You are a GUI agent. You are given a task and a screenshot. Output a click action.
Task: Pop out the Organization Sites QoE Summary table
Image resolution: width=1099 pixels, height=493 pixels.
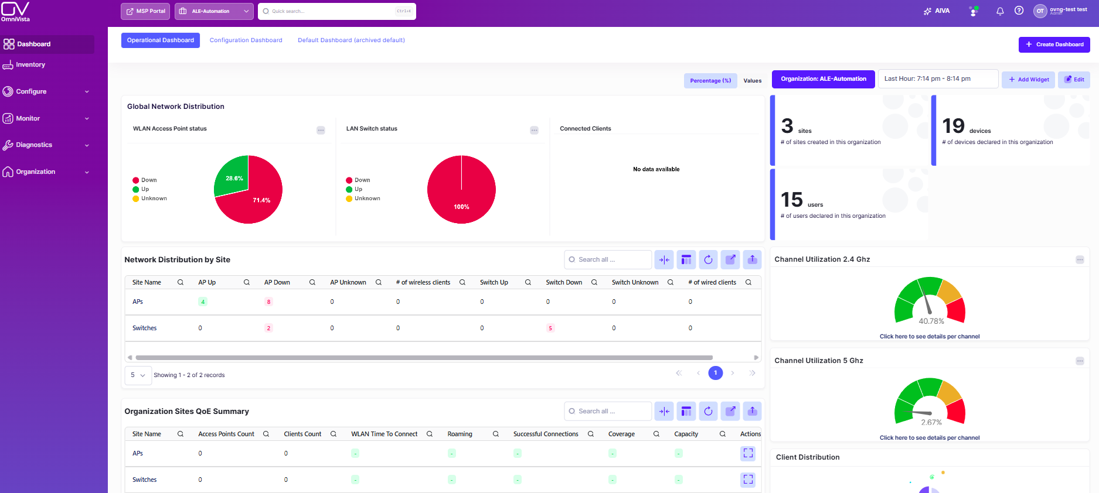point(730,411)
